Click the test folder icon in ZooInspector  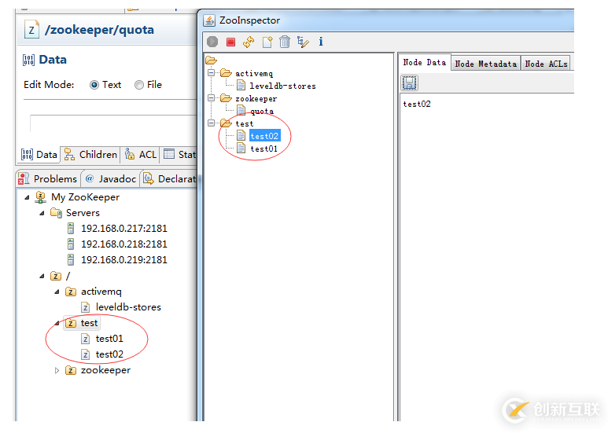226,123
